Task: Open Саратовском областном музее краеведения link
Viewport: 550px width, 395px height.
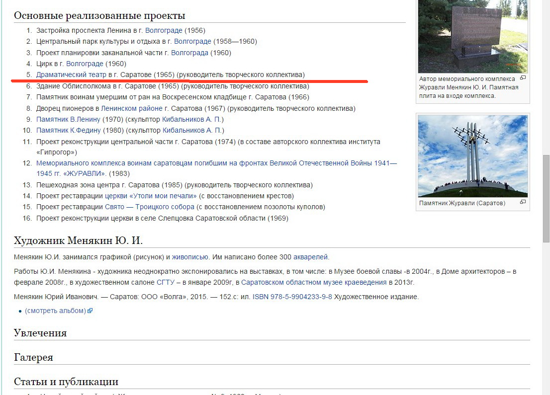Action: 314,283
